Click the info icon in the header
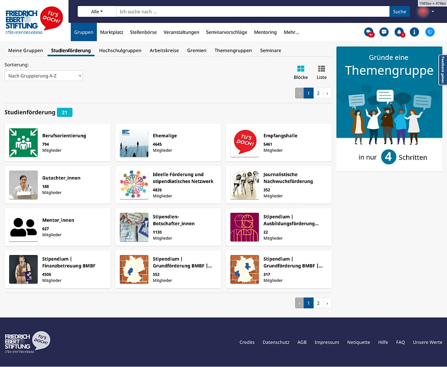This screenshot has width=447, height=367. pos(414,32)
